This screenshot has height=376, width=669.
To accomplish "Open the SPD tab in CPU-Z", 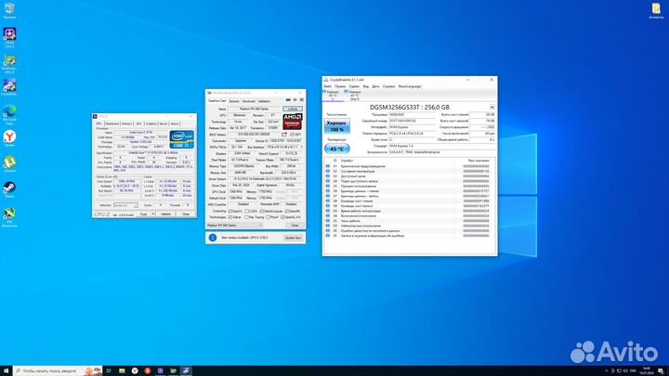I will (138, 123).
